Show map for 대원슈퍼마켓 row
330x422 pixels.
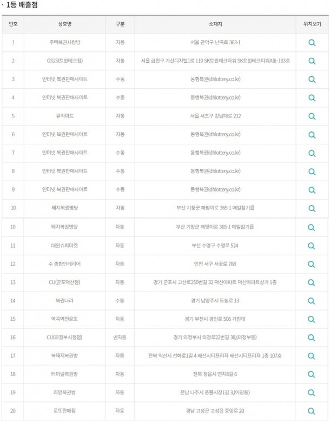coord(311,246)
